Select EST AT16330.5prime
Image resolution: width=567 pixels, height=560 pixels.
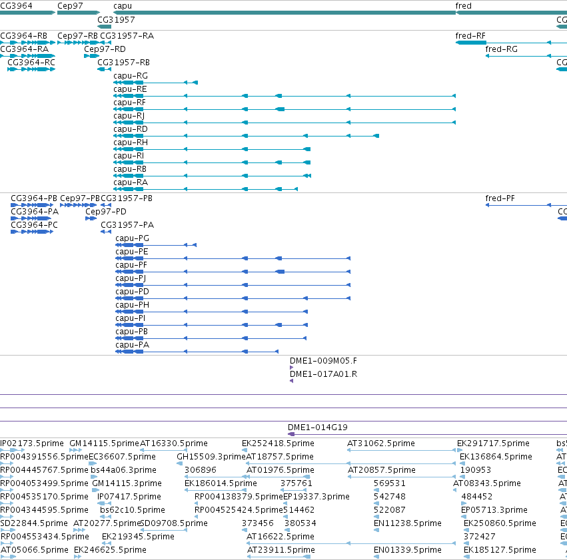pyautogui.click(x=174, y=443)
